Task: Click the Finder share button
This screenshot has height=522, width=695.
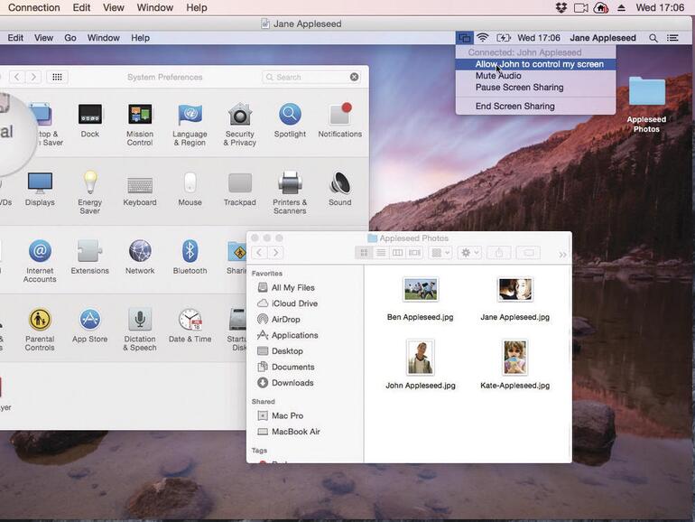Action: (x=499, y=253)
